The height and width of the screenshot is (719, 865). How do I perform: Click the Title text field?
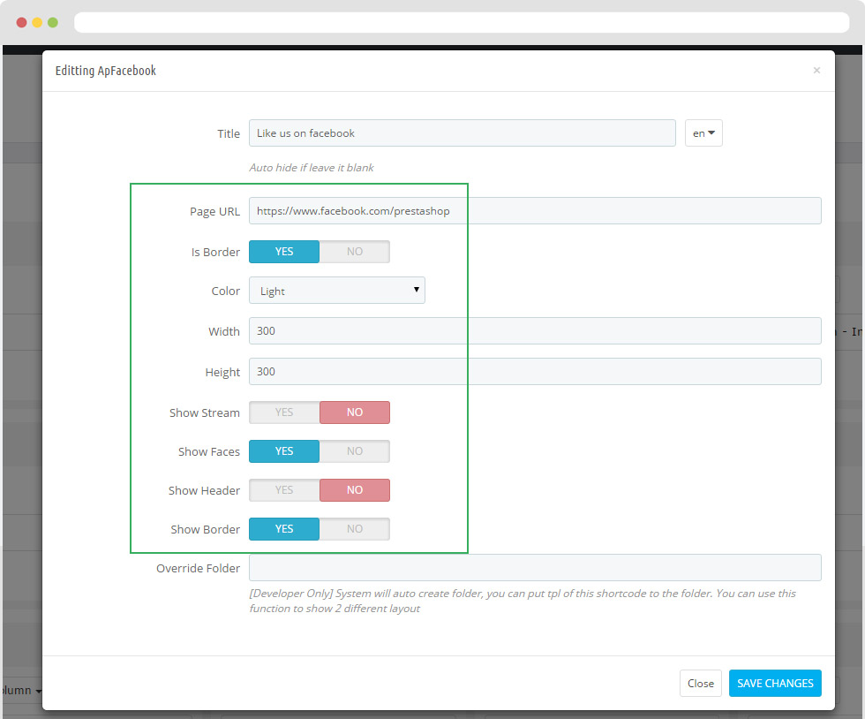pos(462,133)
